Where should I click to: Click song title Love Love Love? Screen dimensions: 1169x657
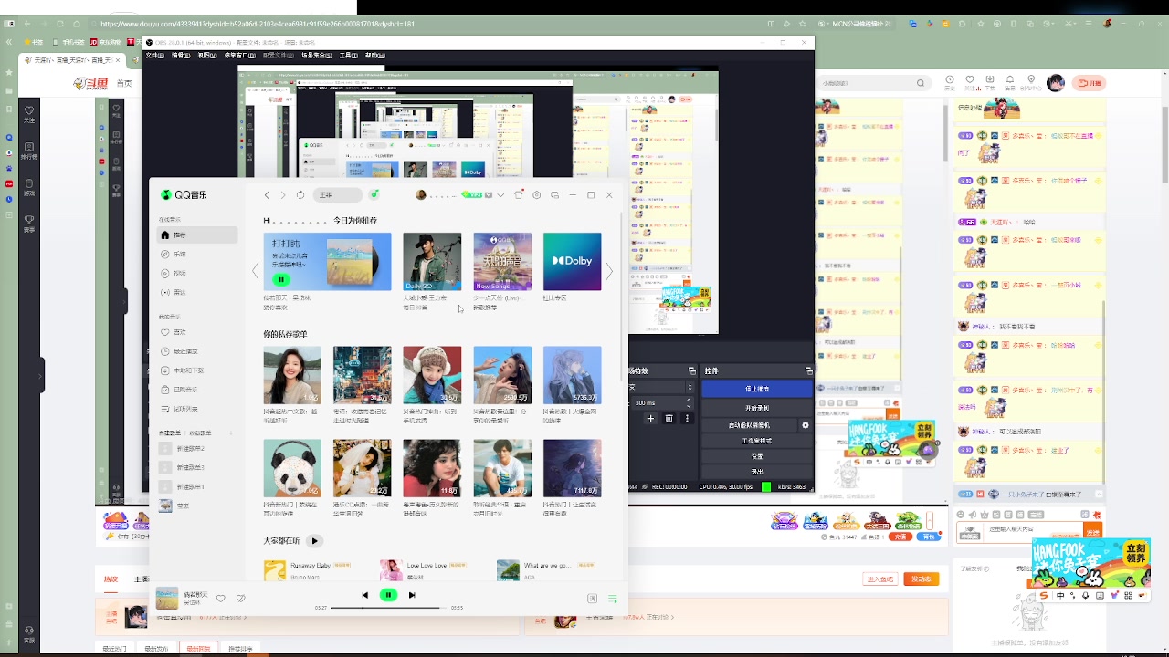coord(427,566)
